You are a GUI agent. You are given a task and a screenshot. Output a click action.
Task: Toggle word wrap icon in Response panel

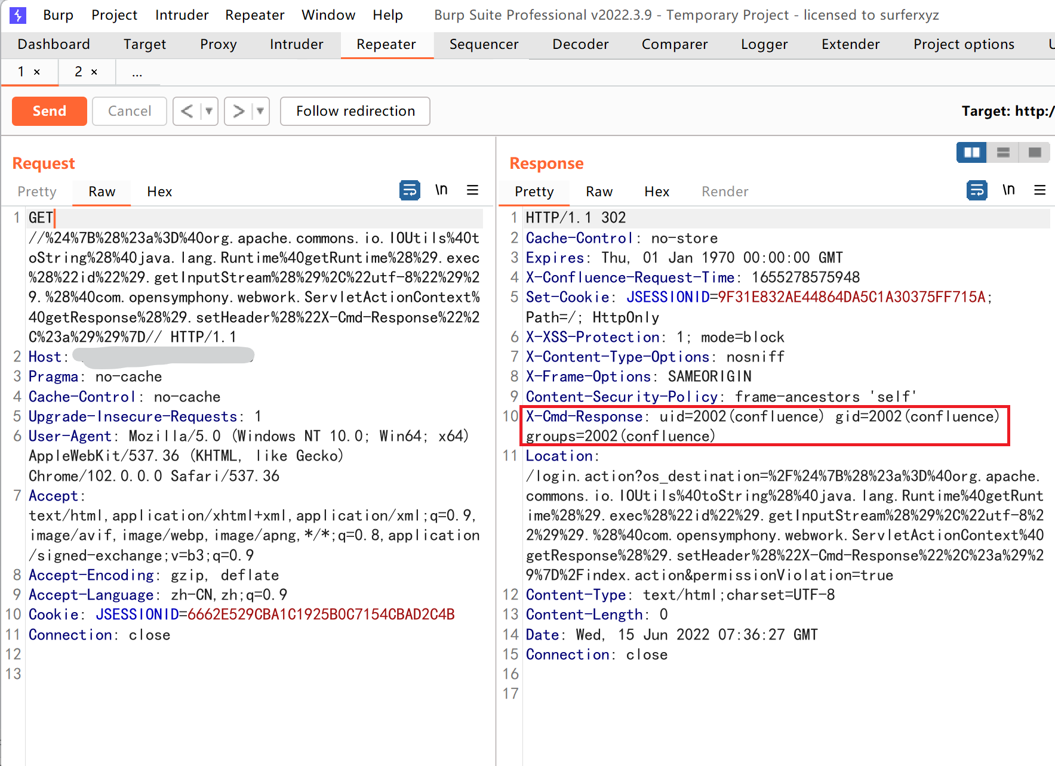point(977,190)
